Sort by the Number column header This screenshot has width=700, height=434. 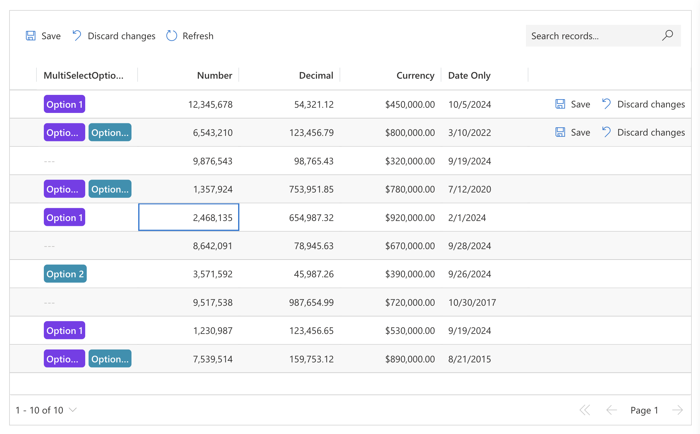pyautogui.click(x=215, y=75)
